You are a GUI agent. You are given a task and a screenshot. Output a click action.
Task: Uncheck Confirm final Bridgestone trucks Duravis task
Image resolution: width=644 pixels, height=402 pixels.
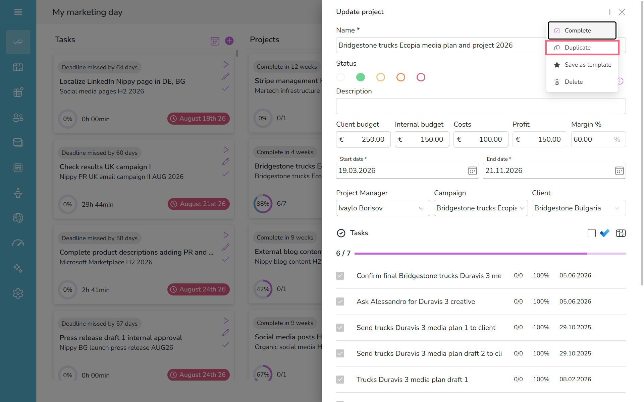click(340, 276)
